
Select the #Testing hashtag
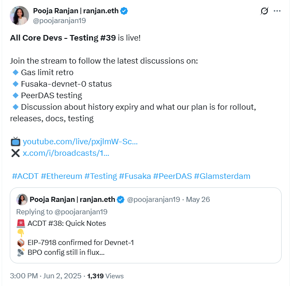click(x=101, y=176)
